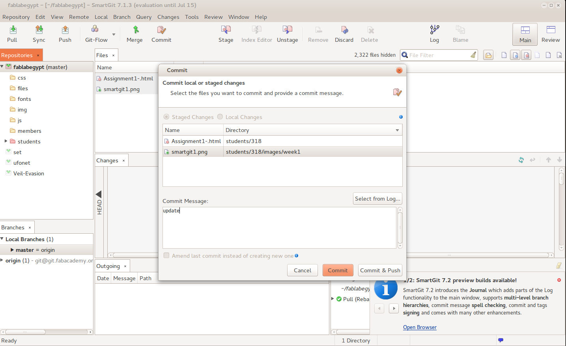The image size is (566, 346).
Task: Click the broom icon in File Filter
Action: pyautogui.click(x=473, y=55)
